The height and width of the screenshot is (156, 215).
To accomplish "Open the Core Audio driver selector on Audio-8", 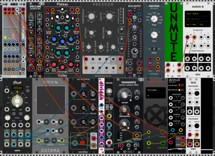I will [197, 14].
